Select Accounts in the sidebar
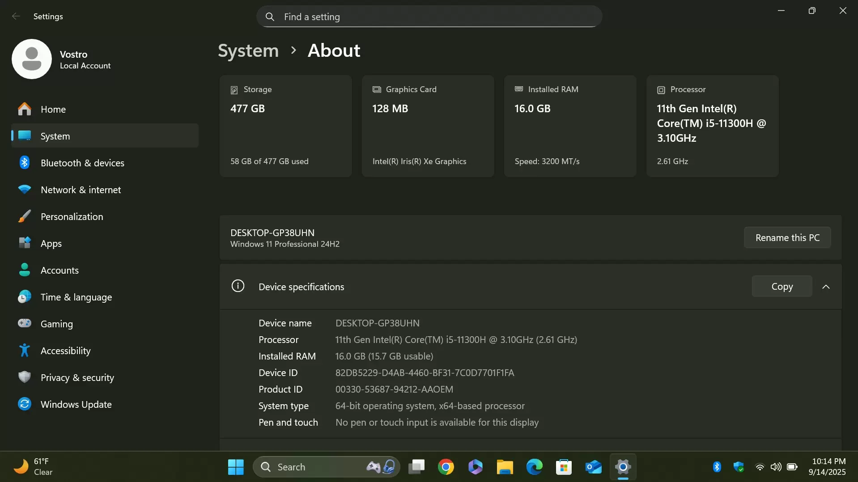This screenshot has width=858, height=482. 59,270
